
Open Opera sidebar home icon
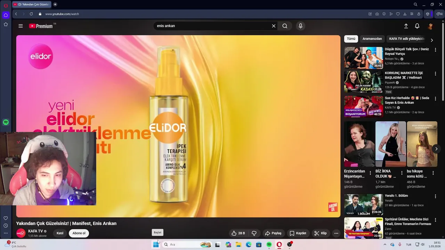[6, 15]
